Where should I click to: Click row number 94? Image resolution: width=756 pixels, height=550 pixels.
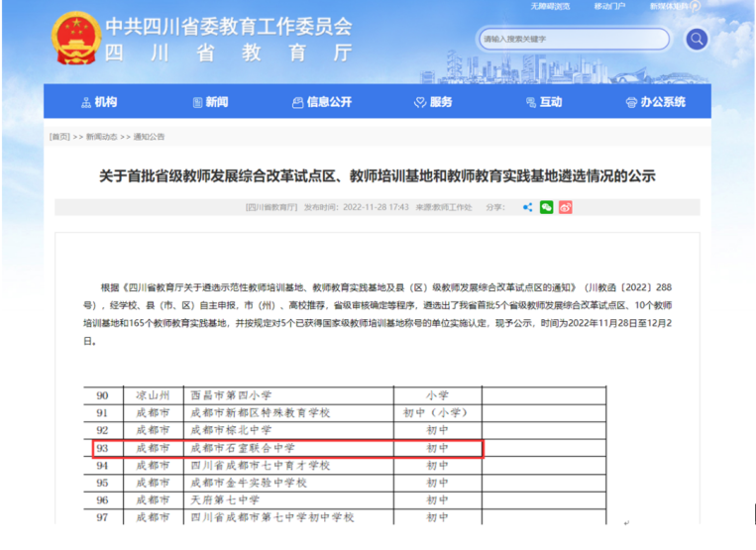pyautogui.click(x=102, y=466)
